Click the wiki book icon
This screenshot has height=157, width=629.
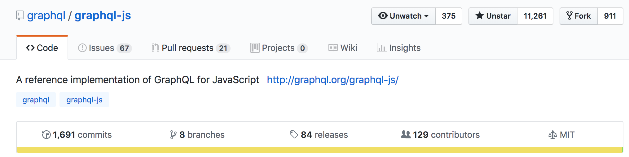tap(333, 48)
